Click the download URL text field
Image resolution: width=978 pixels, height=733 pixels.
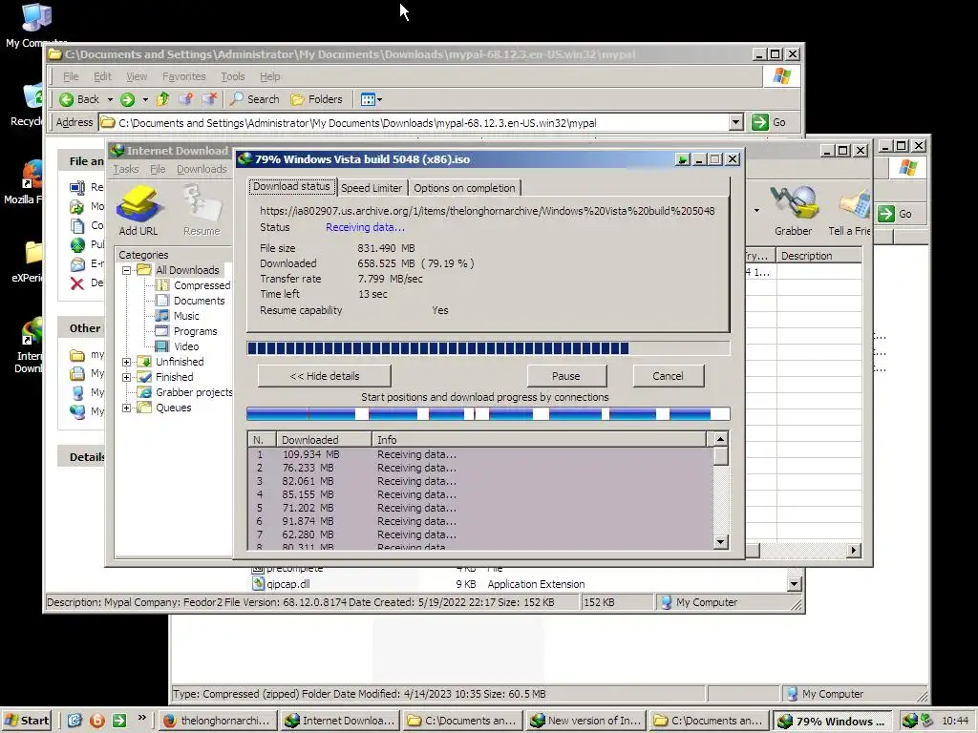[488, 211]
